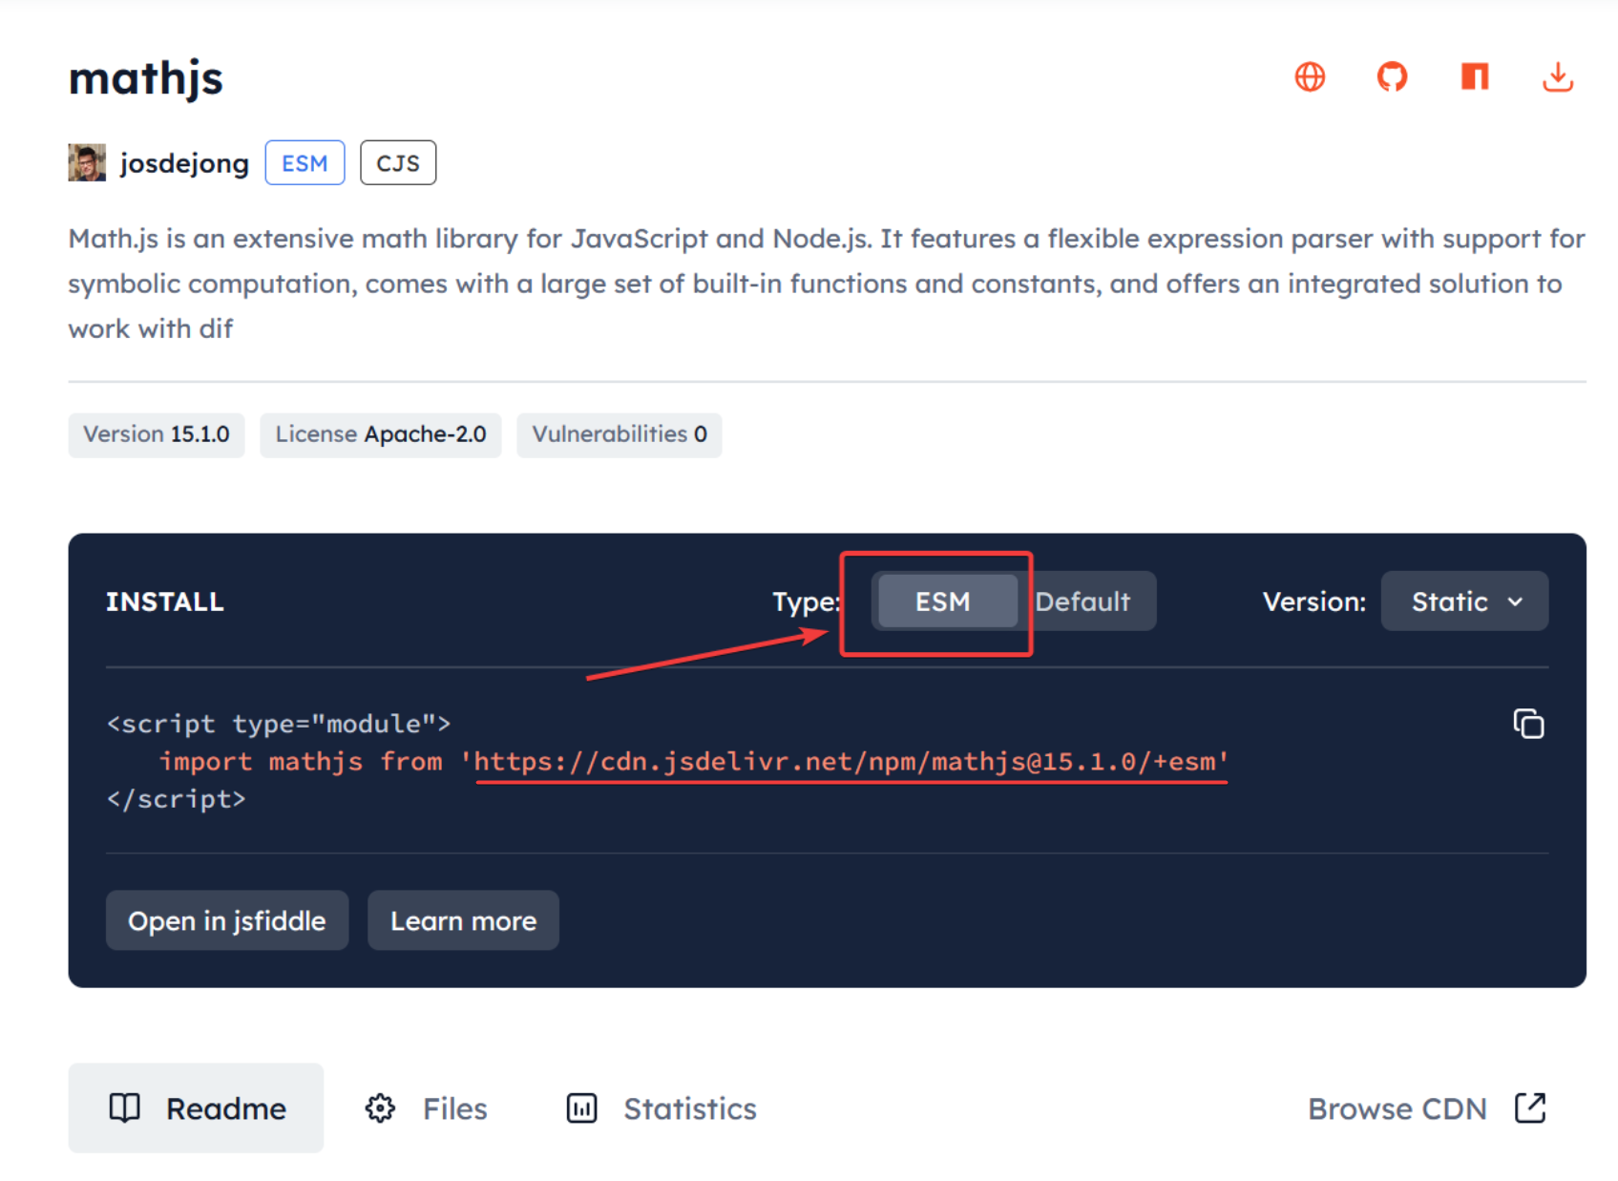
Task: Click the Version 15.1.0 badge
Action: [x=157, y=434]
